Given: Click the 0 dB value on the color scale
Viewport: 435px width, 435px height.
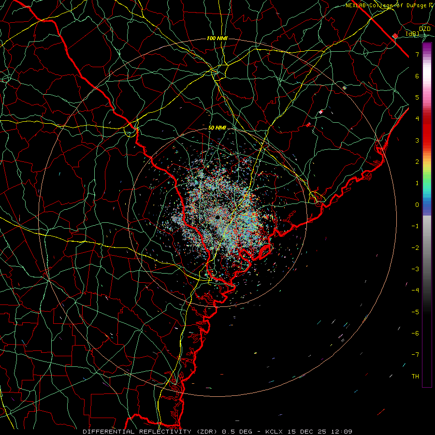Looking at the screenshot, I should [x=417, y=205].
